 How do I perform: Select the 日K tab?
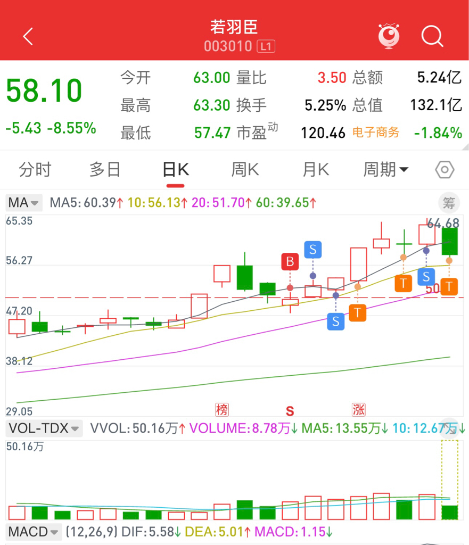click(x=176, y=170)
